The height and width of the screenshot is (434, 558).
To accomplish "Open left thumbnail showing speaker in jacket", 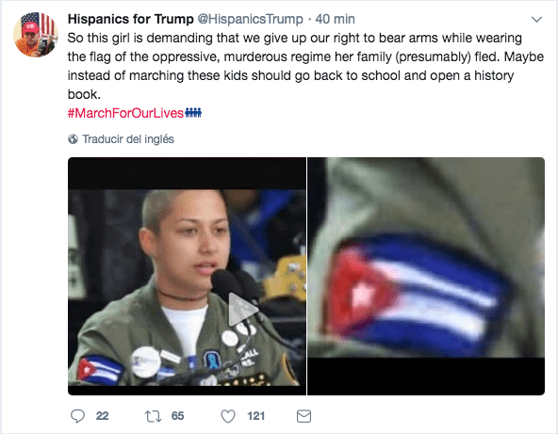I will coord(187,276).
